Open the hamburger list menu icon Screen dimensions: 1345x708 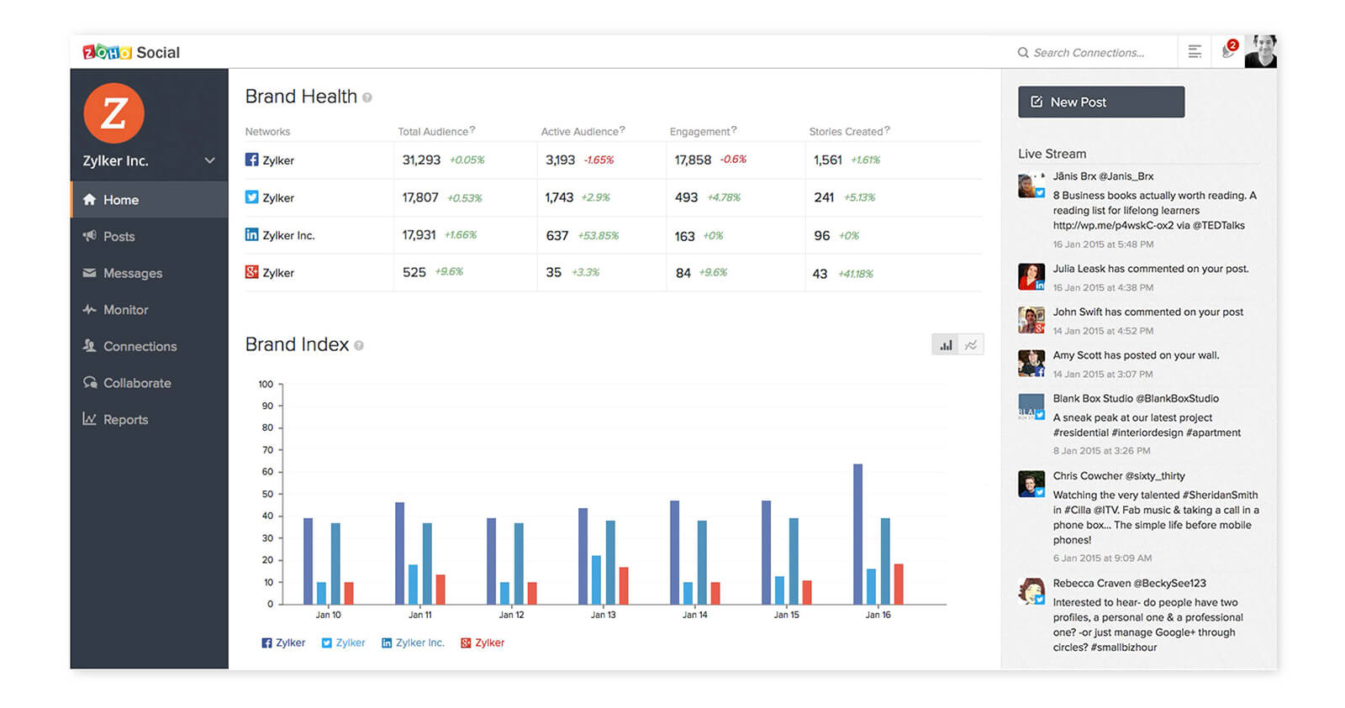point(1194,52)
